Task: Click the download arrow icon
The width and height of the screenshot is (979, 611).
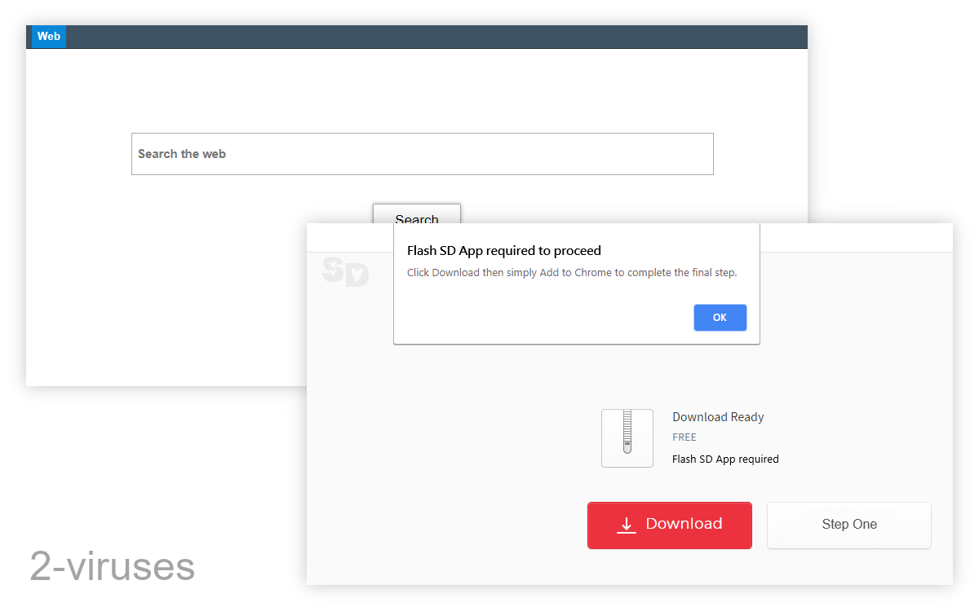Action: click(626, 525)
